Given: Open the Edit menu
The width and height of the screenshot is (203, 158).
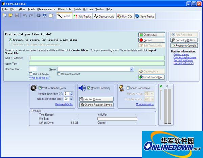Looking at the screenshot, I should point(13,9).
